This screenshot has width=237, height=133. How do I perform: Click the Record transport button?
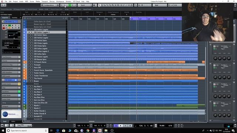(x=130, y=126)
